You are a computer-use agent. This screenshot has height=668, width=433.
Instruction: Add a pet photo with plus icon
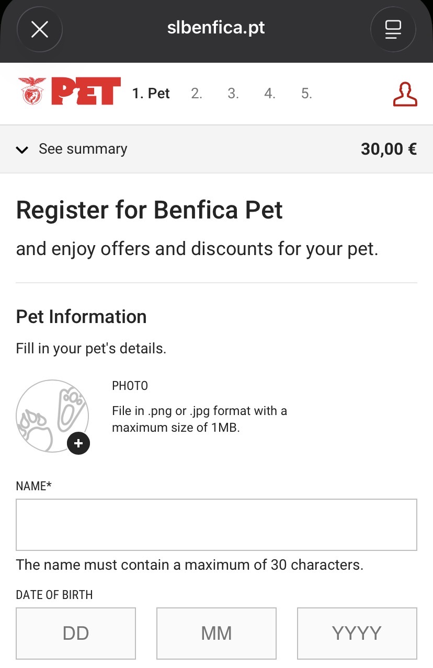click(78, 443)
